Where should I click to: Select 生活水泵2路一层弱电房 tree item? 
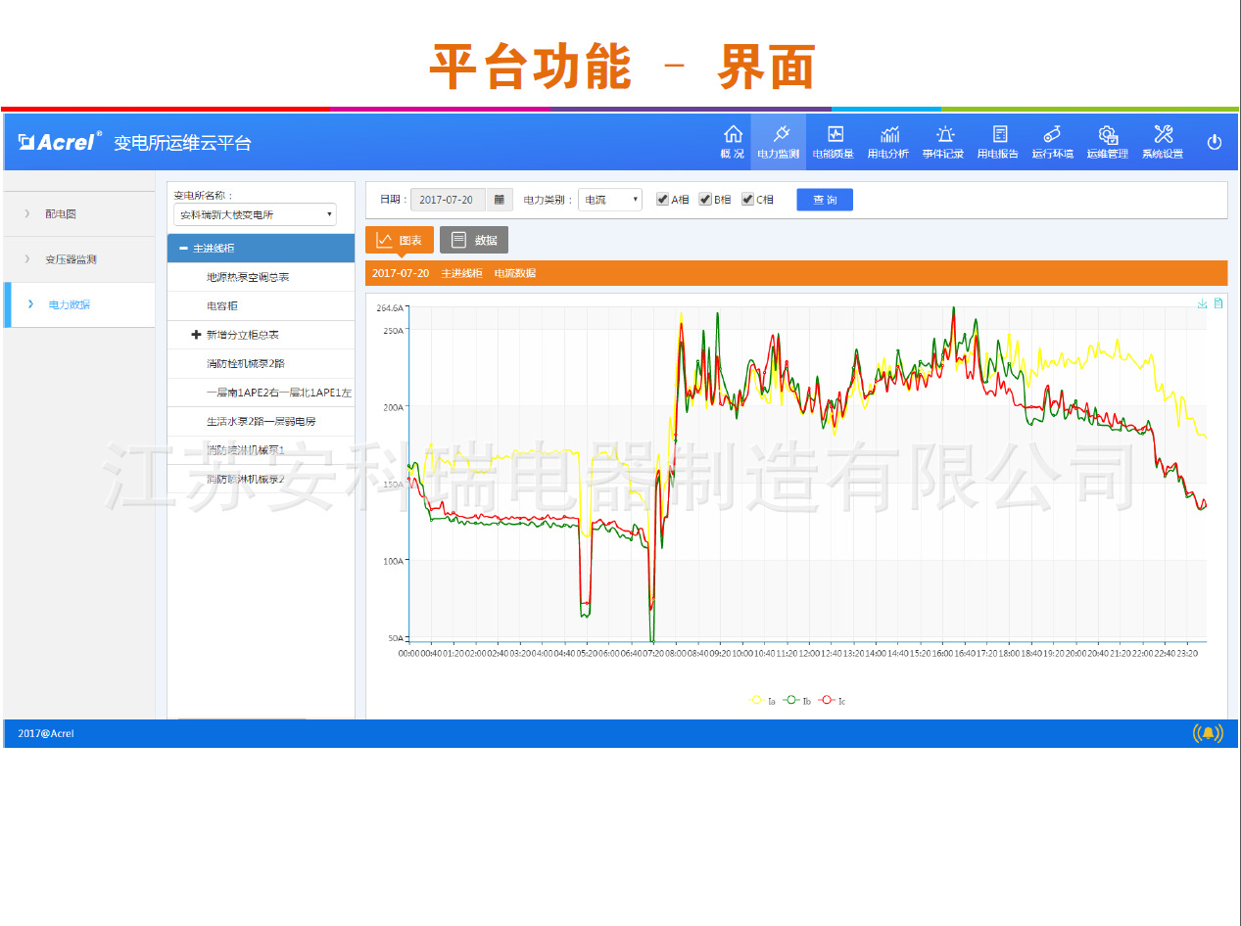coord(261,422)
